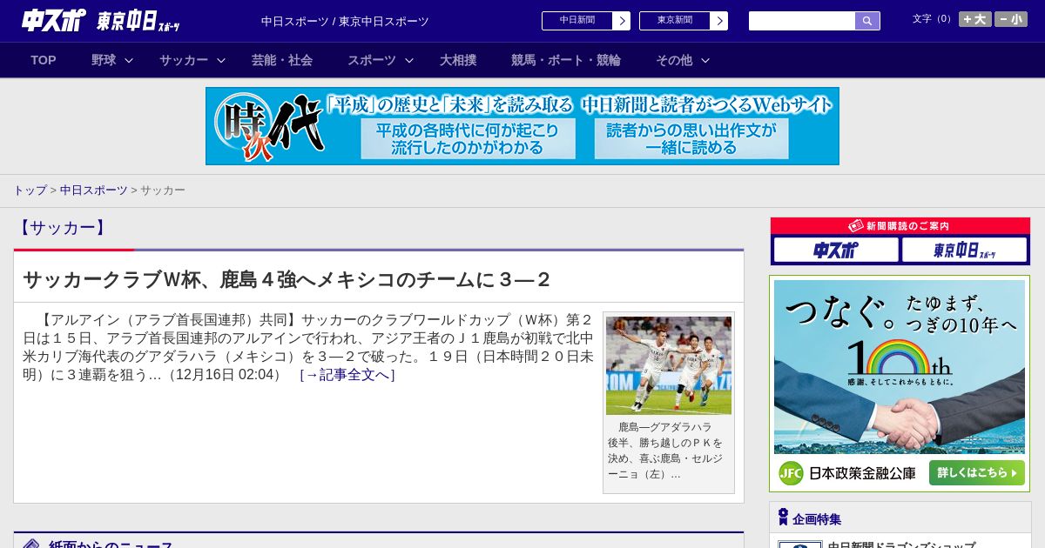Screen dimensions: 1045x548
Task: Click the 文字 (0) label
Action: point(934,18)
